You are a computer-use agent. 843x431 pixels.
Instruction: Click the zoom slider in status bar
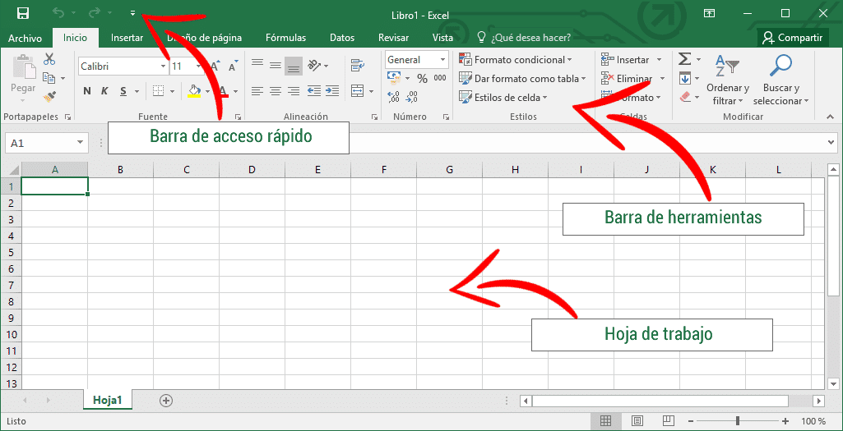pyautogui.click(x=738, y=421)
